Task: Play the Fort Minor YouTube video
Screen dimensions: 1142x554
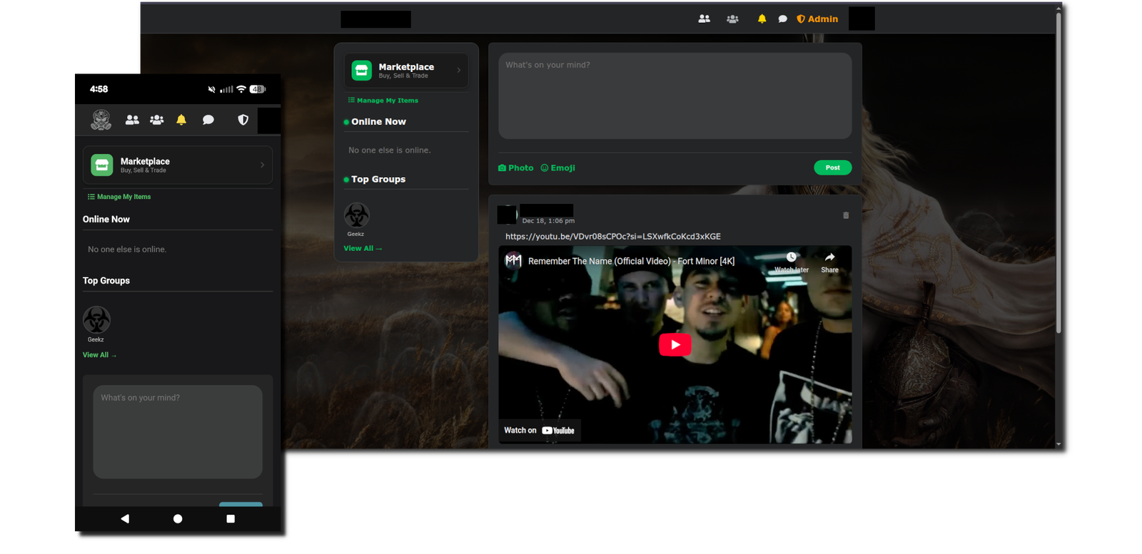Action: (x=674, y=344)
